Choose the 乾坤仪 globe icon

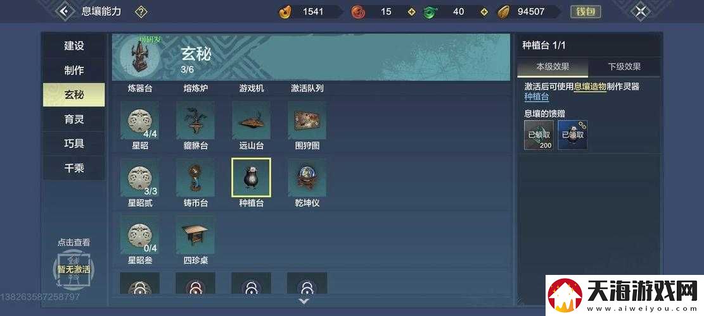point(307,178)
